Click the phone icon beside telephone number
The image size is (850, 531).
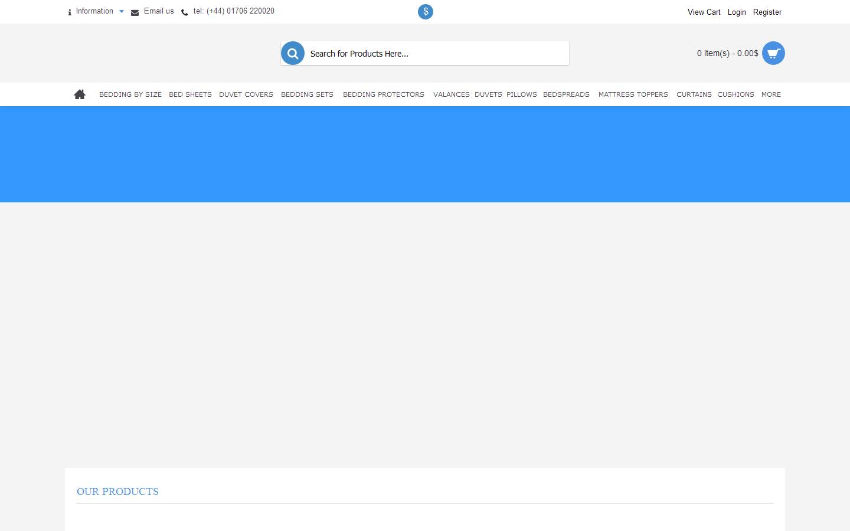pos(185,12)
